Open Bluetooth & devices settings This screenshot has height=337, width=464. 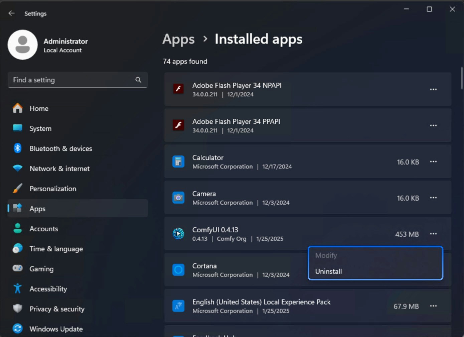click(17, 148)
